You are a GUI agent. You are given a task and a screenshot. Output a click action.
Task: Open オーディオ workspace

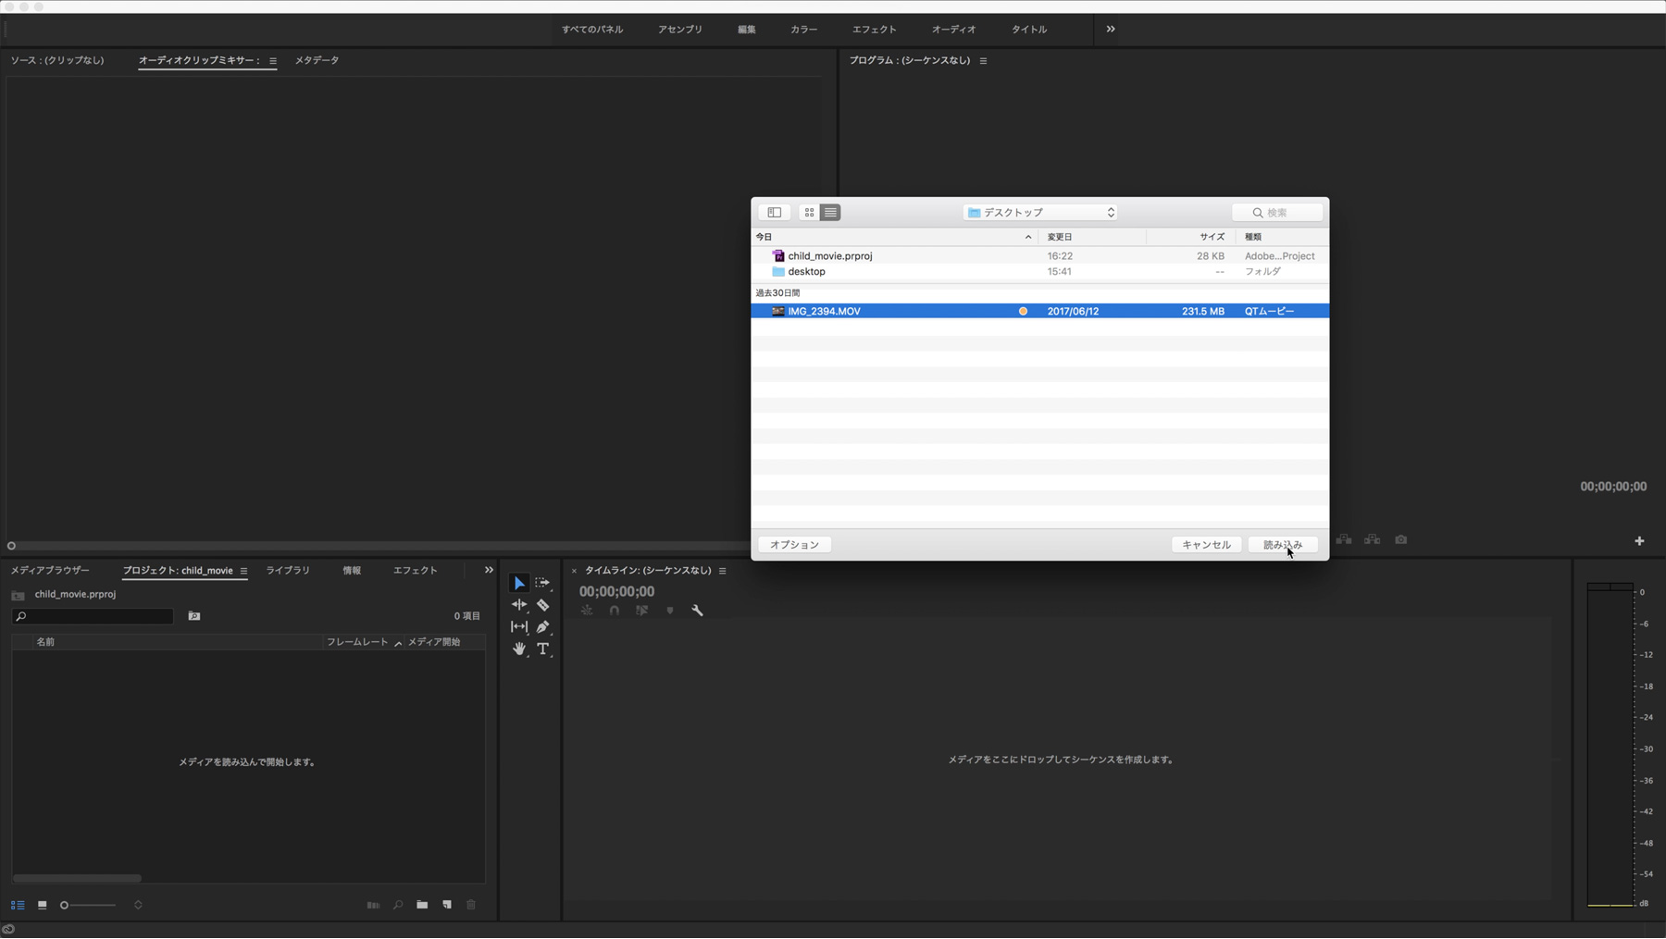coord(953,30)
